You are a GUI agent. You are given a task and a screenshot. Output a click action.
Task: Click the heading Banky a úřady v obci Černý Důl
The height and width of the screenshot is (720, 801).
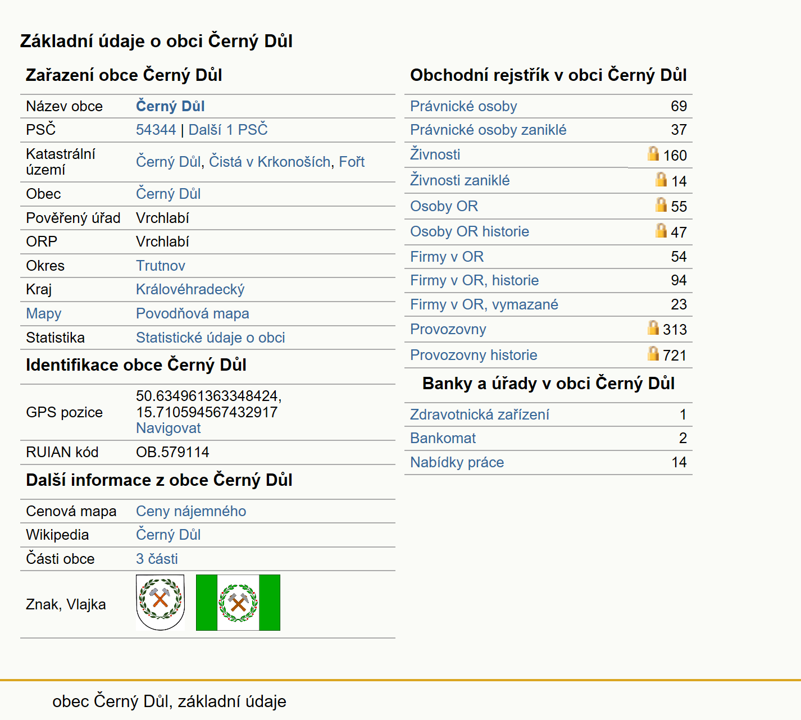pos(548,384)
